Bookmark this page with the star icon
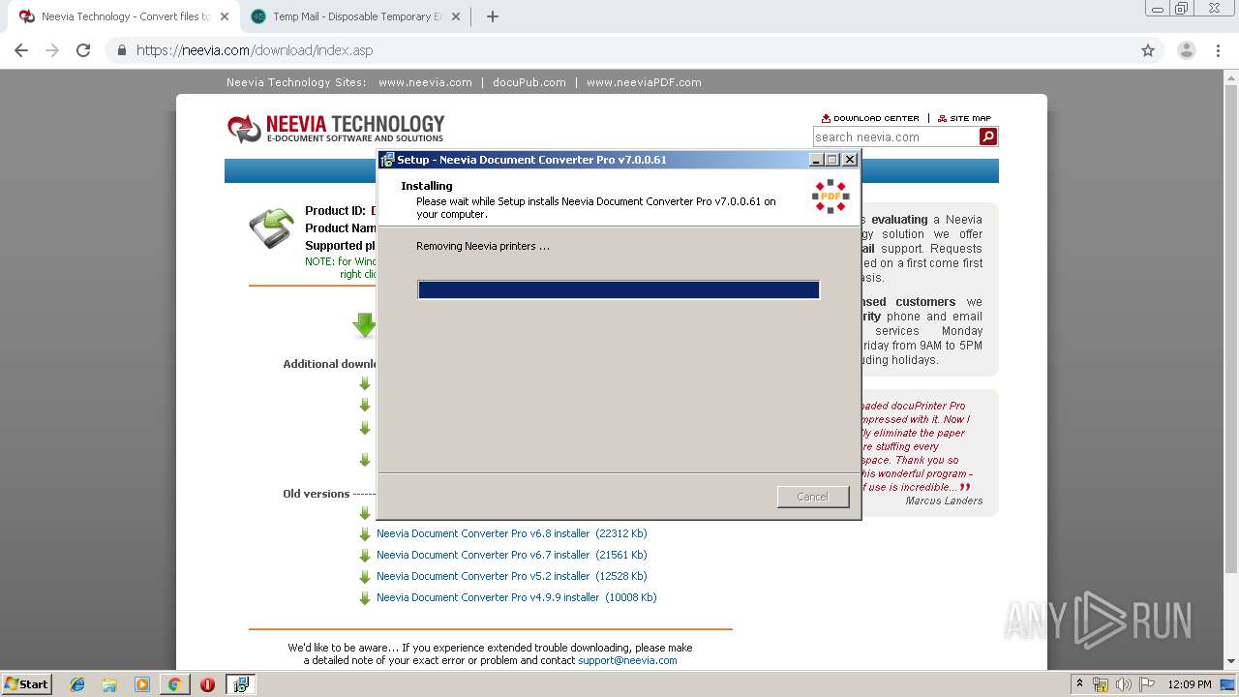 pos(1148,50)
